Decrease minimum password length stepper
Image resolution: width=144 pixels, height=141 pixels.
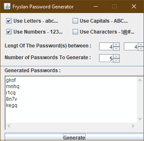click(116, 49)
